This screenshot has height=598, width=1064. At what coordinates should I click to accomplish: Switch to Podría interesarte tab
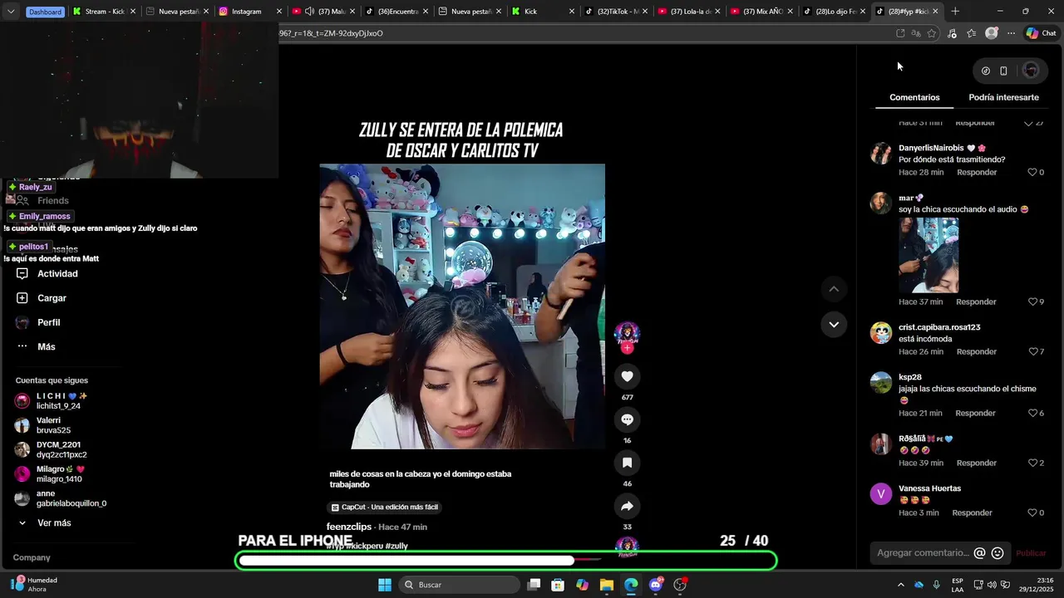point(1003,97)
